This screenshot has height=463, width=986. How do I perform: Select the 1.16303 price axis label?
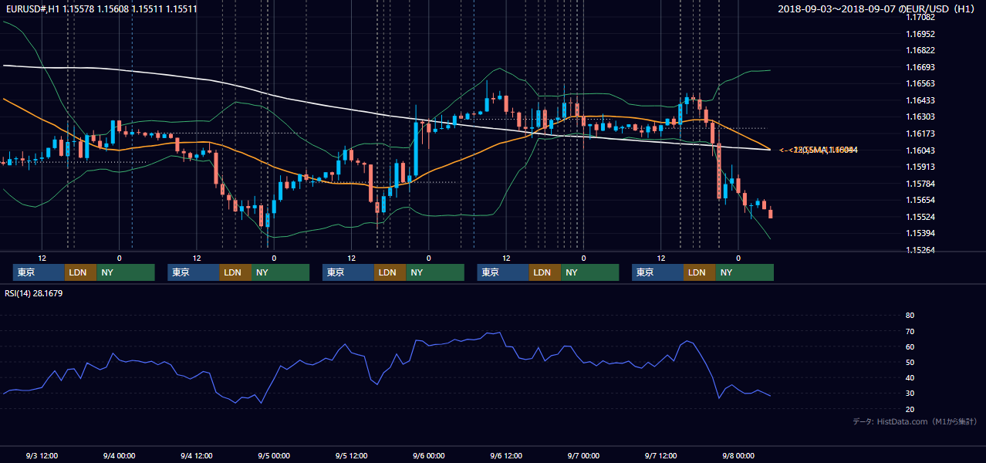click(920, 117)
